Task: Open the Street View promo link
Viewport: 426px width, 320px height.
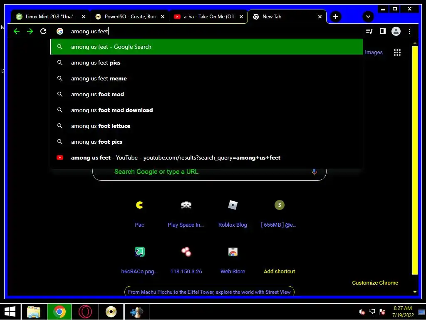Action: point(209,292)
